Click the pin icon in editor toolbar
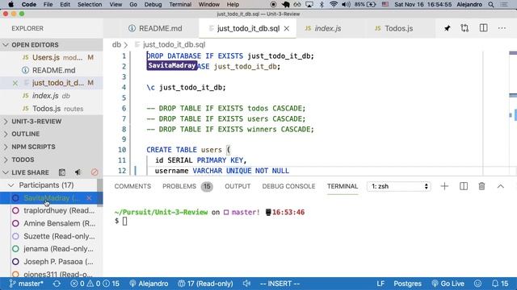Viewport: 517px width, 290px height. pos(447,28)
